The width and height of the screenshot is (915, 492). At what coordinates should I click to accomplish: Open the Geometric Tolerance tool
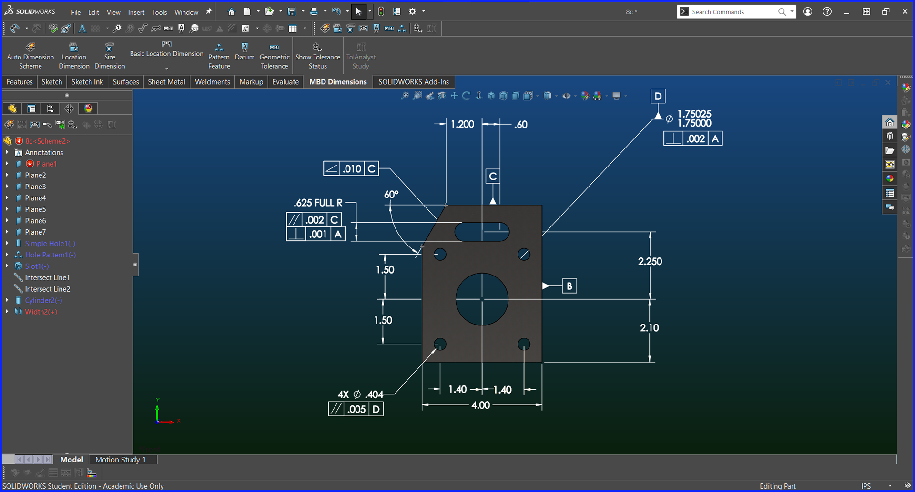click(x=274, y=56)
